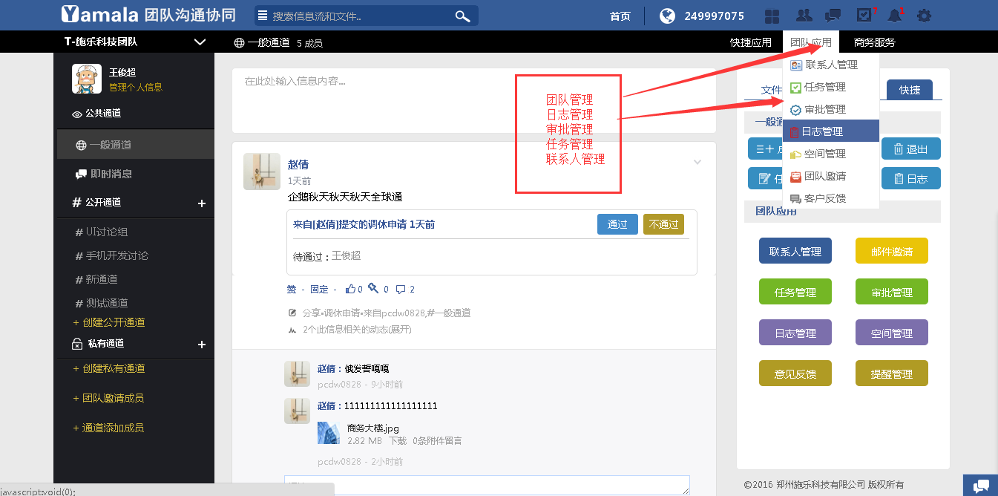Add a private channel with 私有通道 plus icon
This screenshot has height=496, width=998.
(201, 345)
